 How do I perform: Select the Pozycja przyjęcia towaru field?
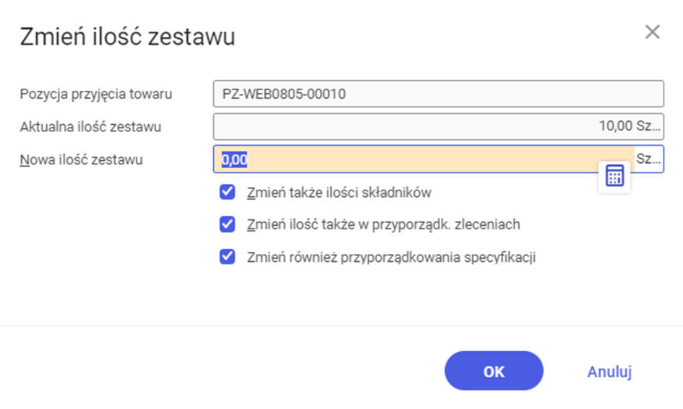[x=438, y=94]
